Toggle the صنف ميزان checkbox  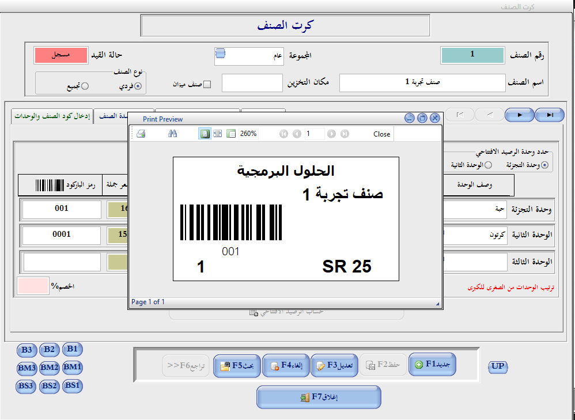(207, 85)
